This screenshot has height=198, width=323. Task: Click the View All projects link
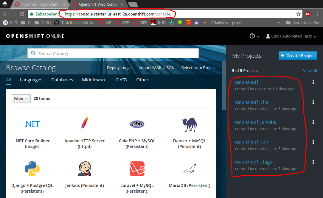[x=310, y=71]
